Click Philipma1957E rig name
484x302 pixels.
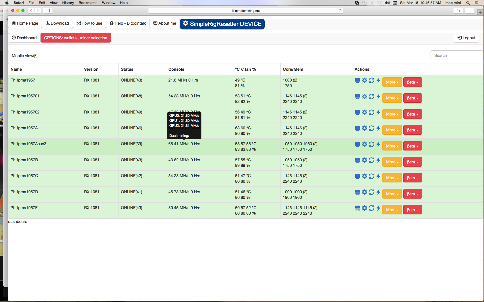24,208
